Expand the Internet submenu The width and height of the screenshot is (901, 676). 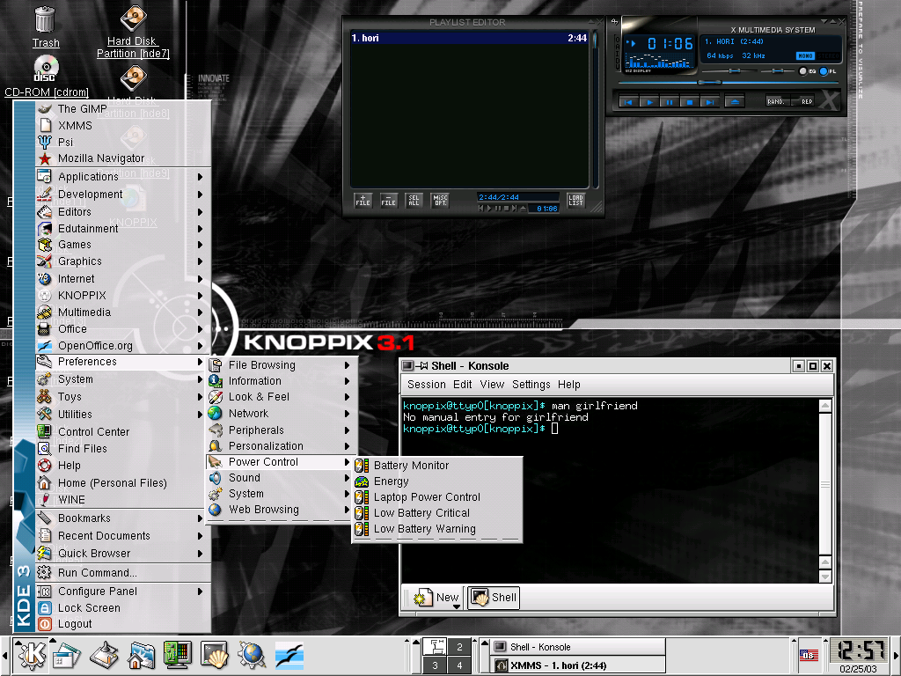coord(122,279)
